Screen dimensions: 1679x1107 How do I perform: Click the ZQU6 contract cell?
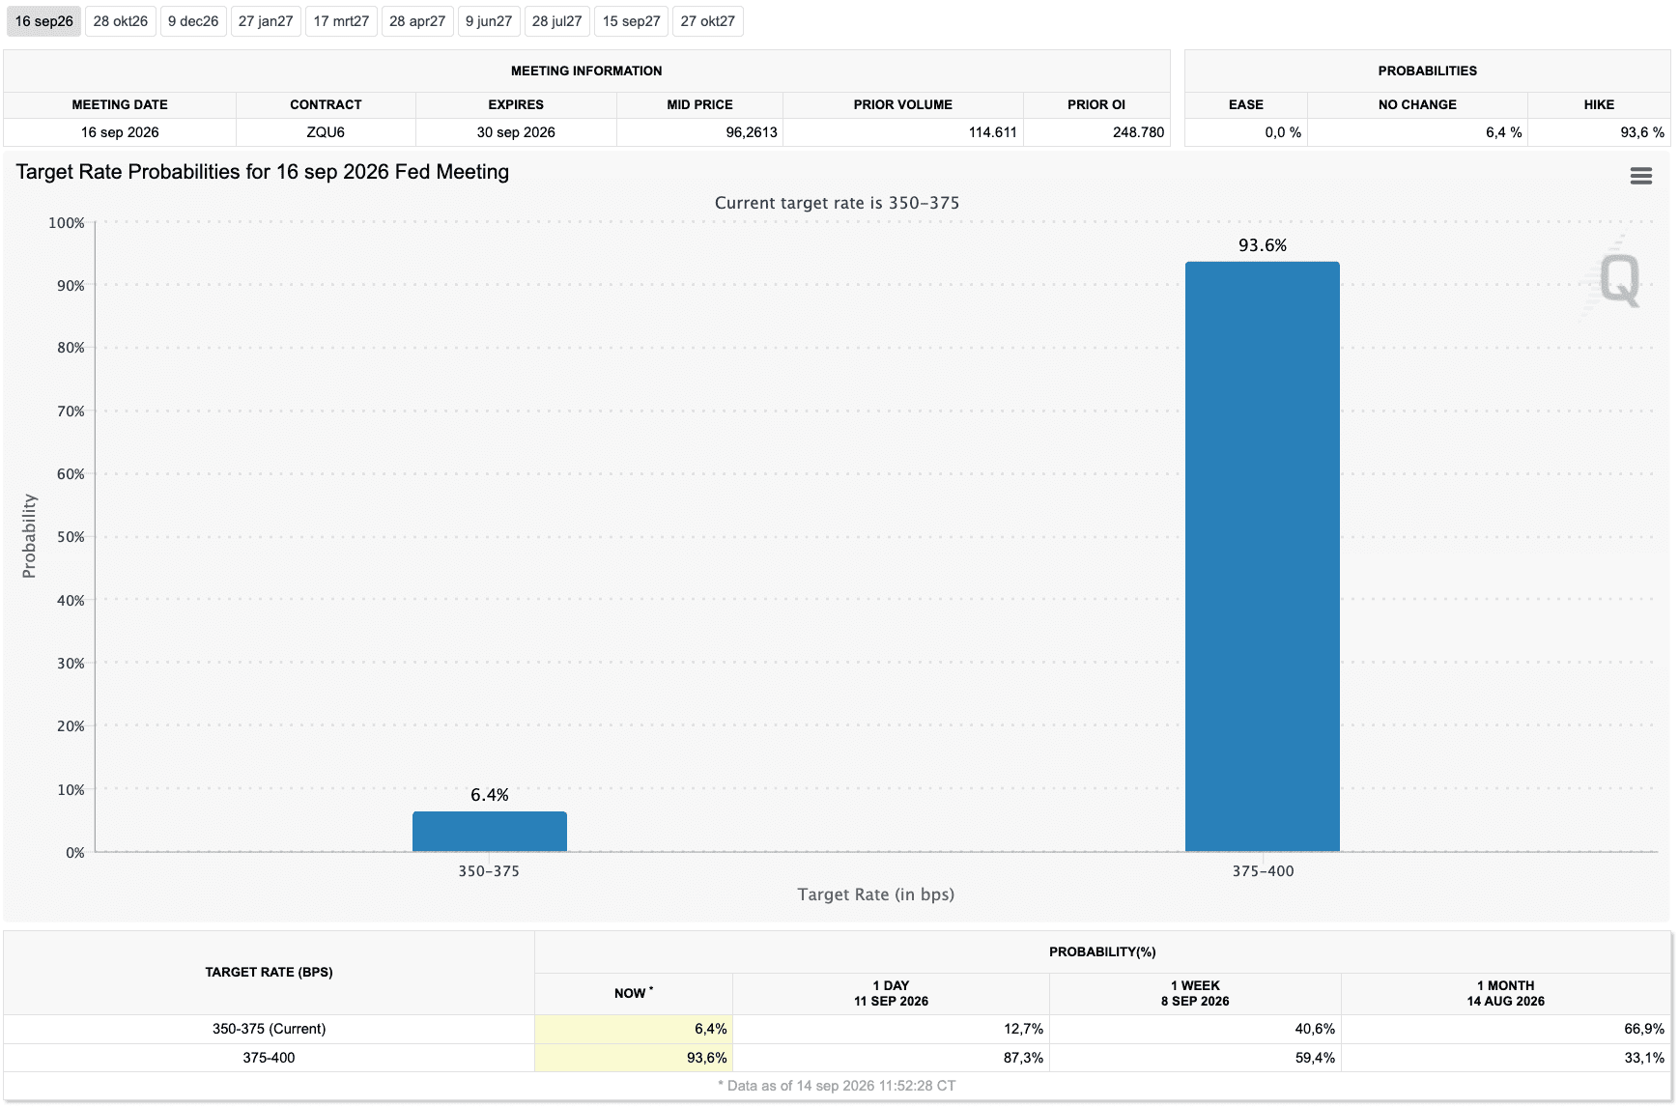point(326,132)
